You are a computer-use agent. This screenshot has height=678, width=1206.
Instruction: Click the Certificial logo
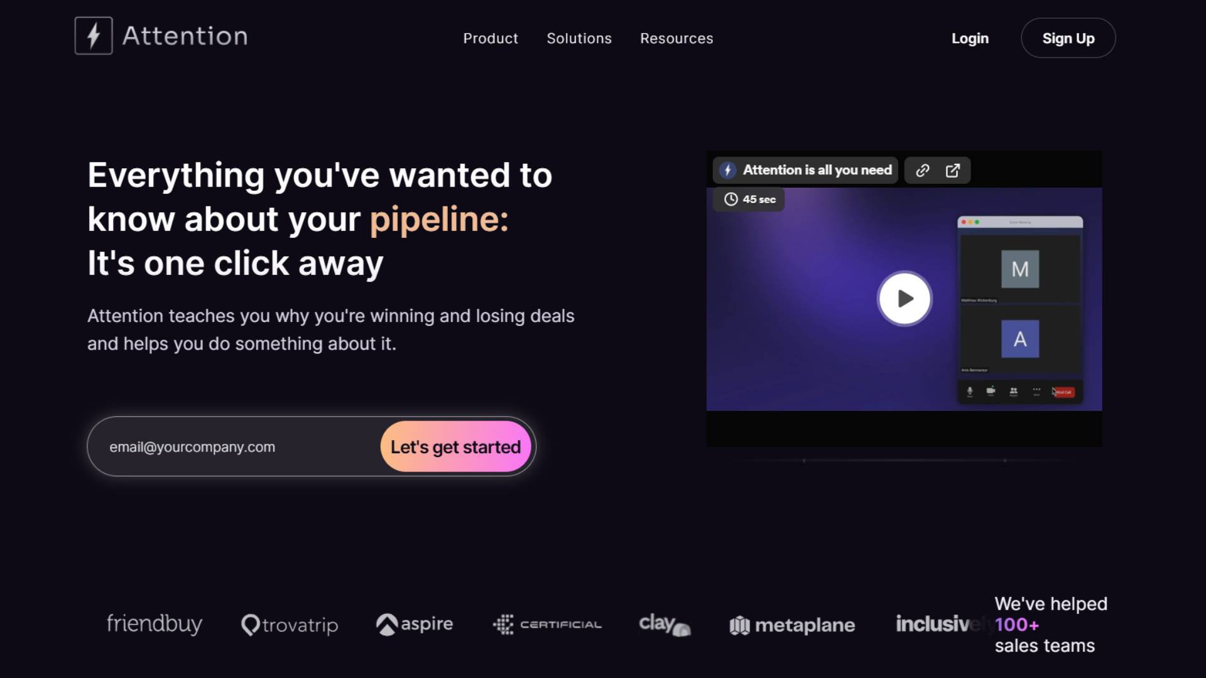tap(547, 625)
